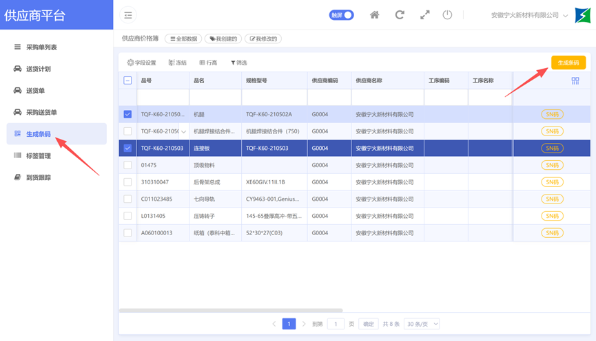Expand dropdown in second row 品号 cell
Image resolution: width=596 pixels, height=341 pixels.
(x=183, y=131)
